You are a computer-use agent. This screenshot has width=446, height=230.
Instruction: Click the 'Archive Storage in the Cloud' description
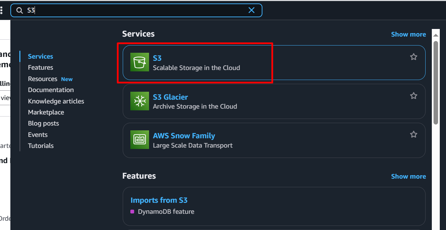tap(195, 107)
